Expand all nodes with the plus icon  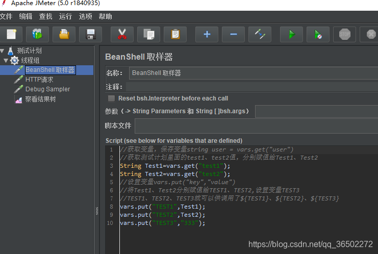pyautogui.click(x=207, y=34)
